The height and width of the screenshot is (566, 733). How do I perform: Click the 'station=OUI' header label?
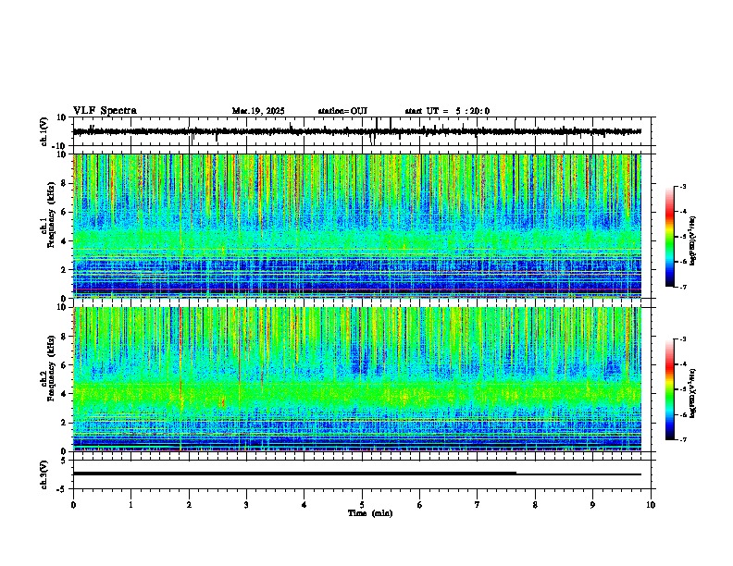[342, 111]
